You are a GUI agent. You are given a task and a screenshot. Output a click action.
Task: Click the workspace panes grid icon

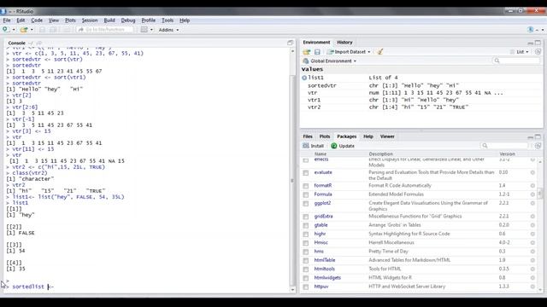coord(144,30)
